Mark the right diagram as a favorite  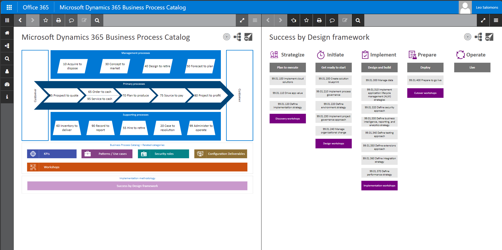[x=306, y=20]
